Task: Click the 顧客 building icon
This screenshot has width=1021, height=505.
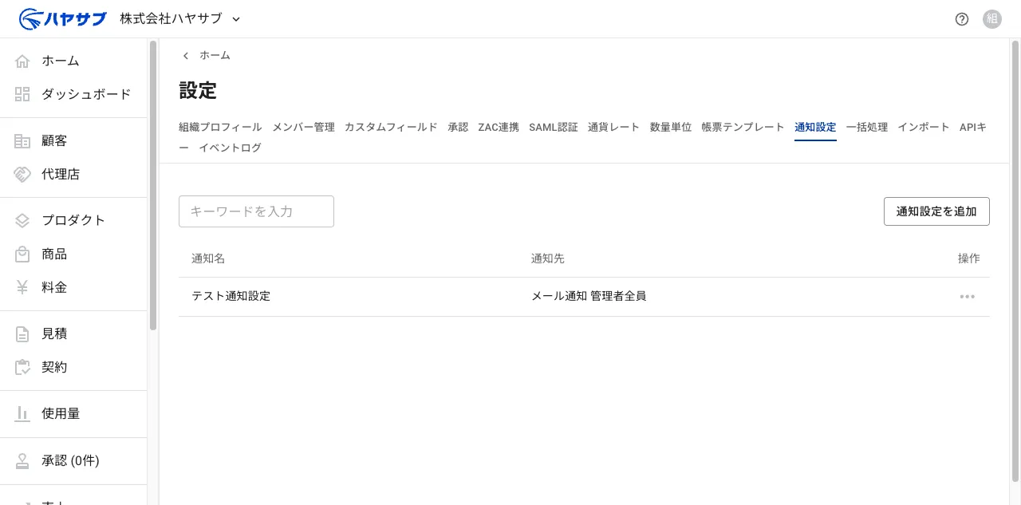Action: [x=22, y=140]
